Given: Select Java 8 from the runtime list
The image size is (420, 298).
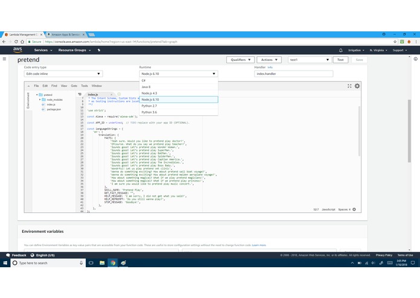Looking at the screenshot, I should (178, 87).
